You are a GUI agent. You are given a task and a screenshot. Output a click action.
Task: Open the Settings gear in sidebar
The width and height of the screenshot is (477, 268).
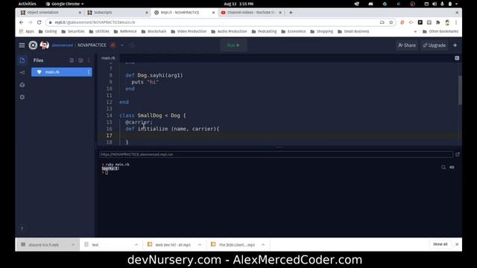(x=22, y=98)
